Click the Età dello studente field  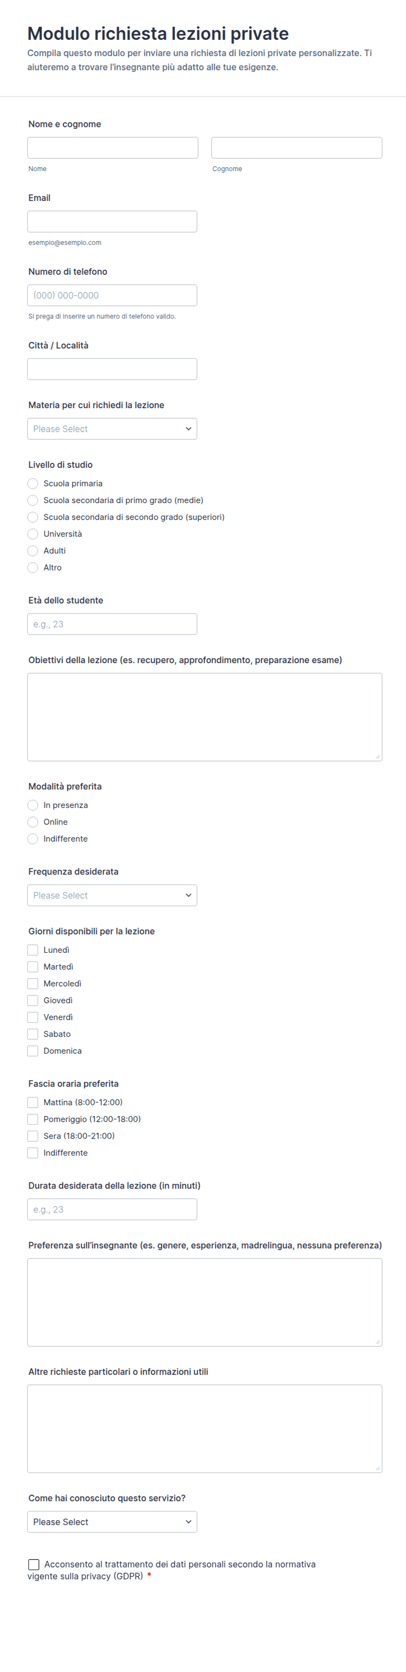112,624
